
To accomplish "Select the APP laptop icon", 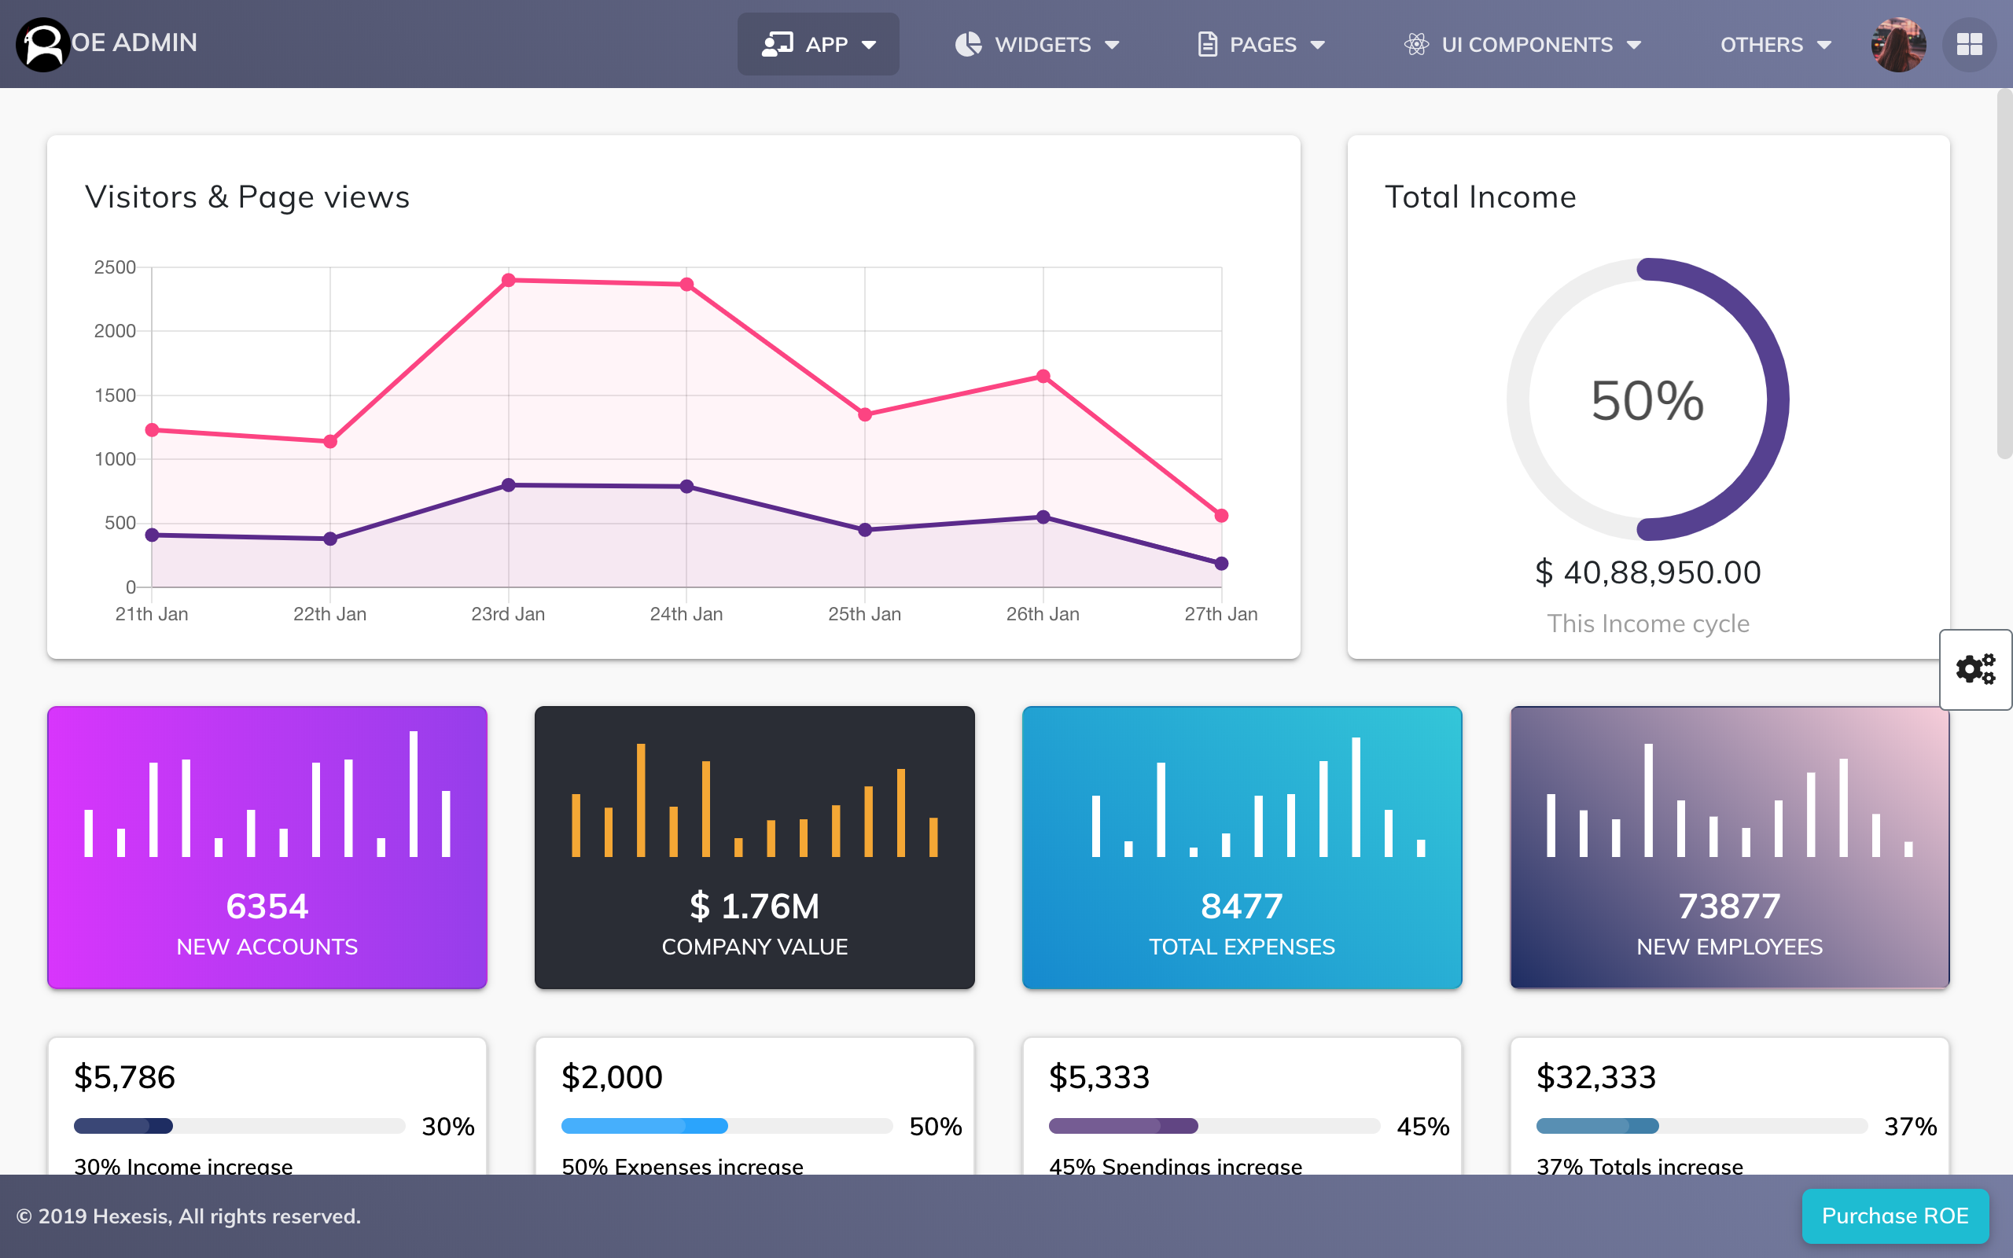I will (777, 43).
